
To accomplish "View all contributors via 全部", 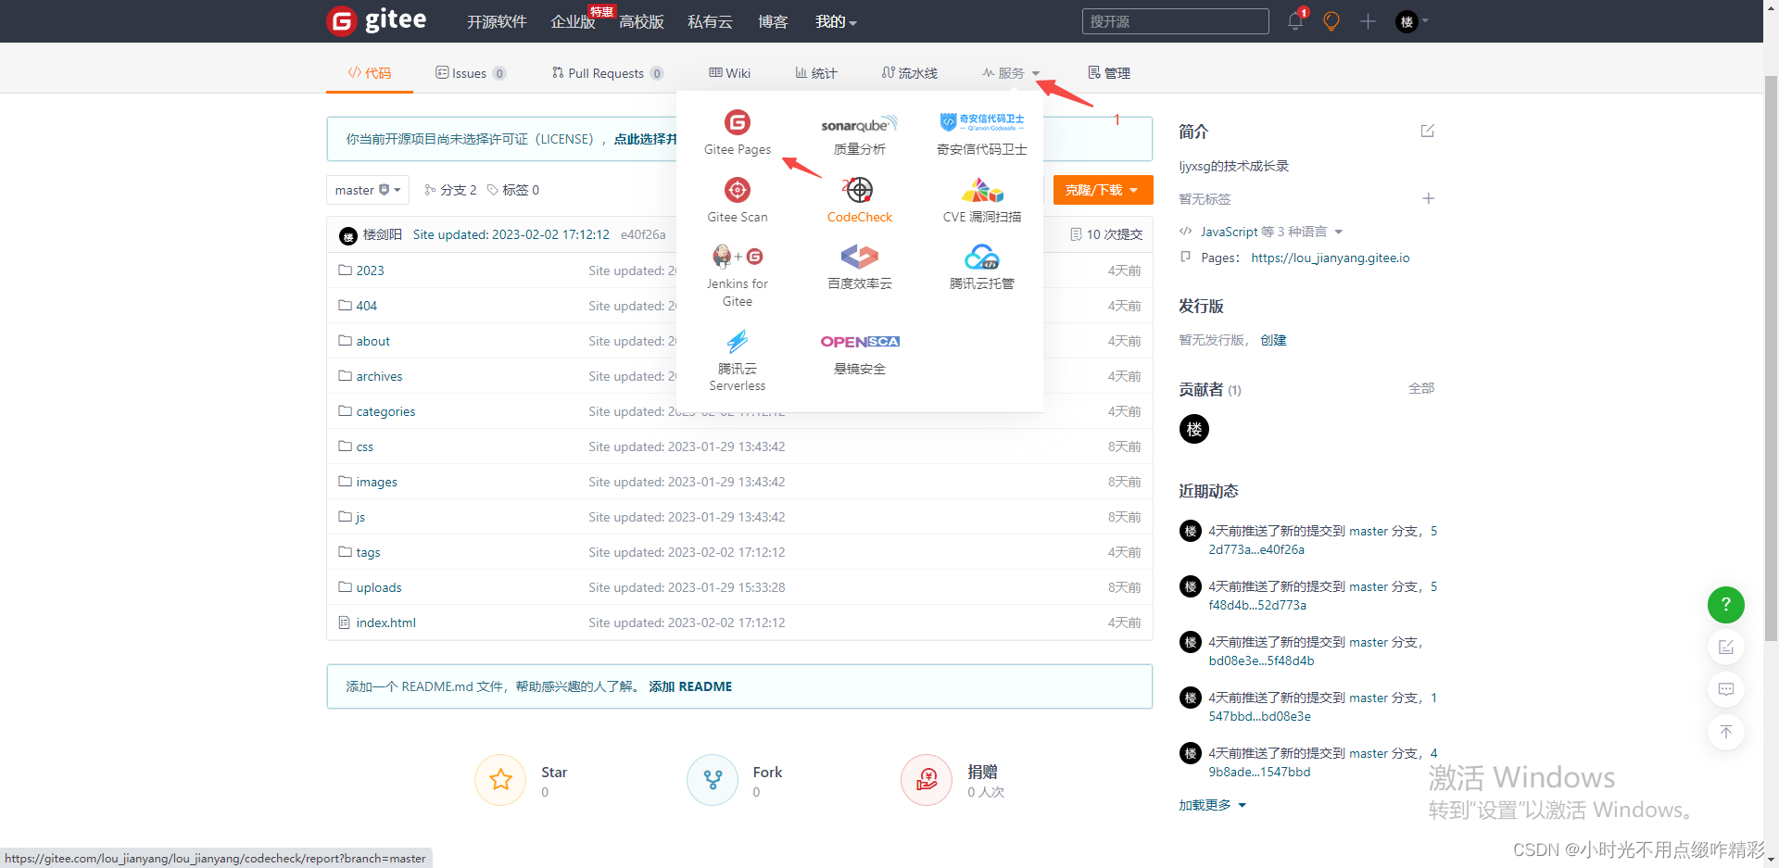I will coord(1421,388).
